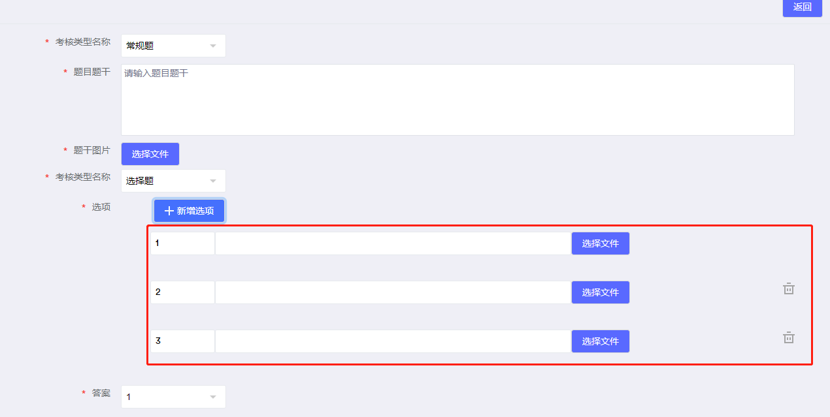This screenshot has height=417, width=830.
Task: Open the 答案 answer dropdown
Action: click(173, 397)
